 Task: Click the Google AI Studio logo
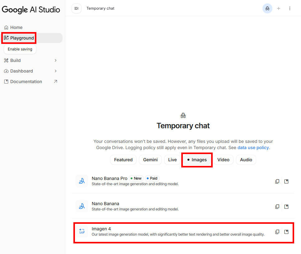tap(31, 10)
